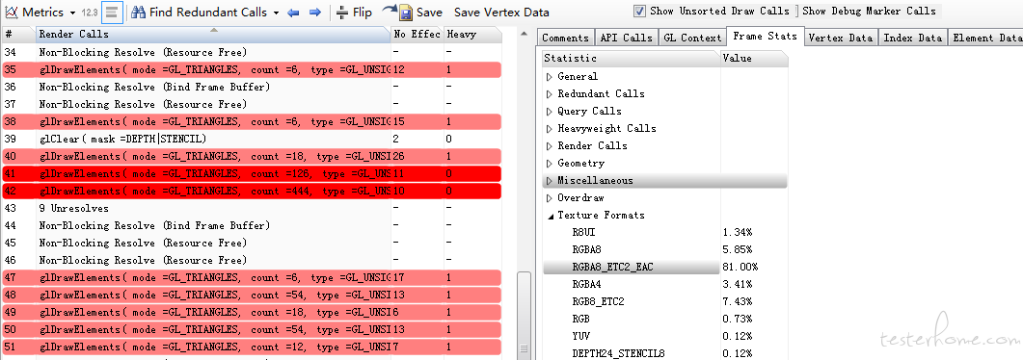This screenshot has height=360, width=1023.
Task: Open the Metrics dropdown arrow
Action: (72, 13)
